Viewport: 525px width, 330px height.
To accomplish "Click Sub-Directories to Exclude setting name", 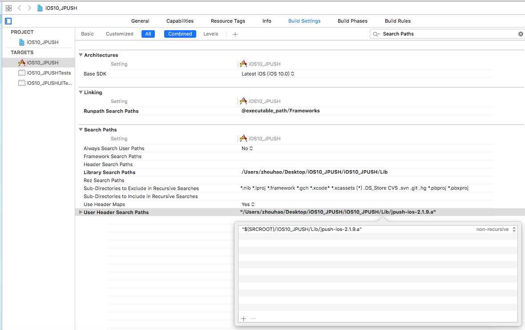I will (141, 188).
